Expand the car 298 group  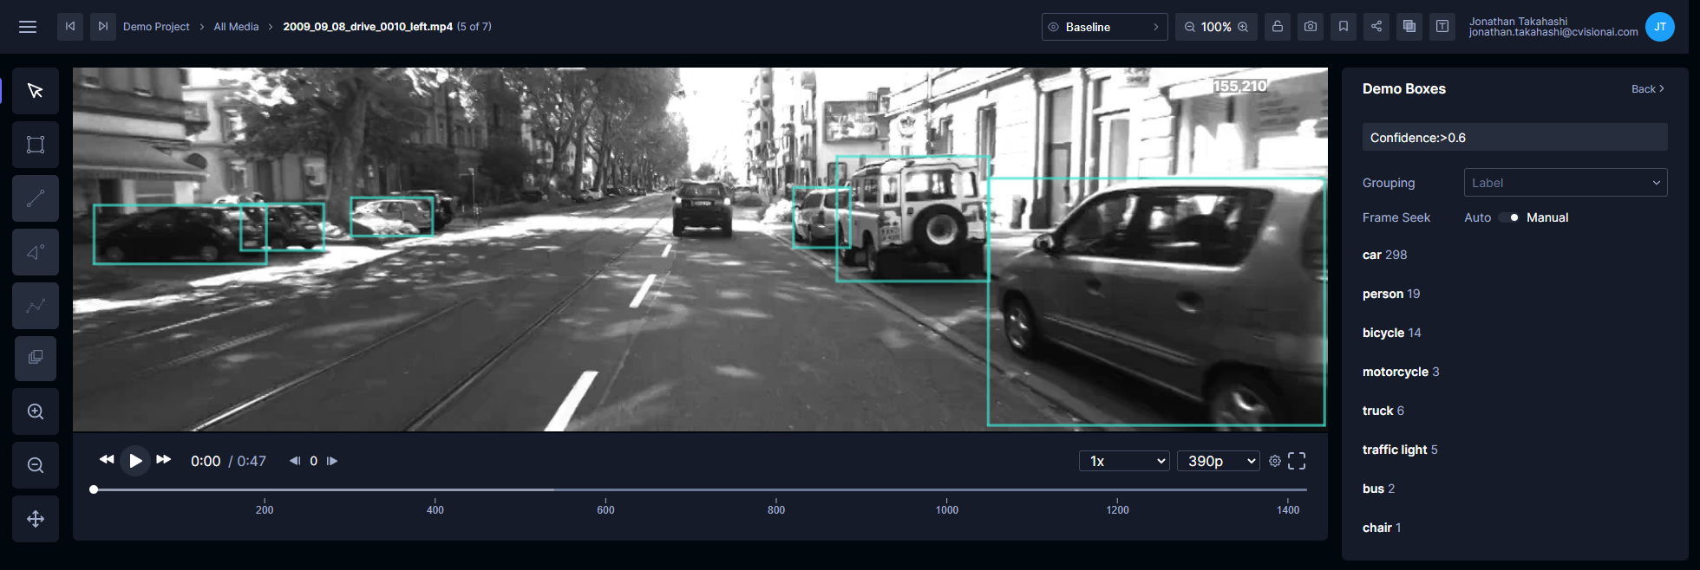tap(1384, 255)
